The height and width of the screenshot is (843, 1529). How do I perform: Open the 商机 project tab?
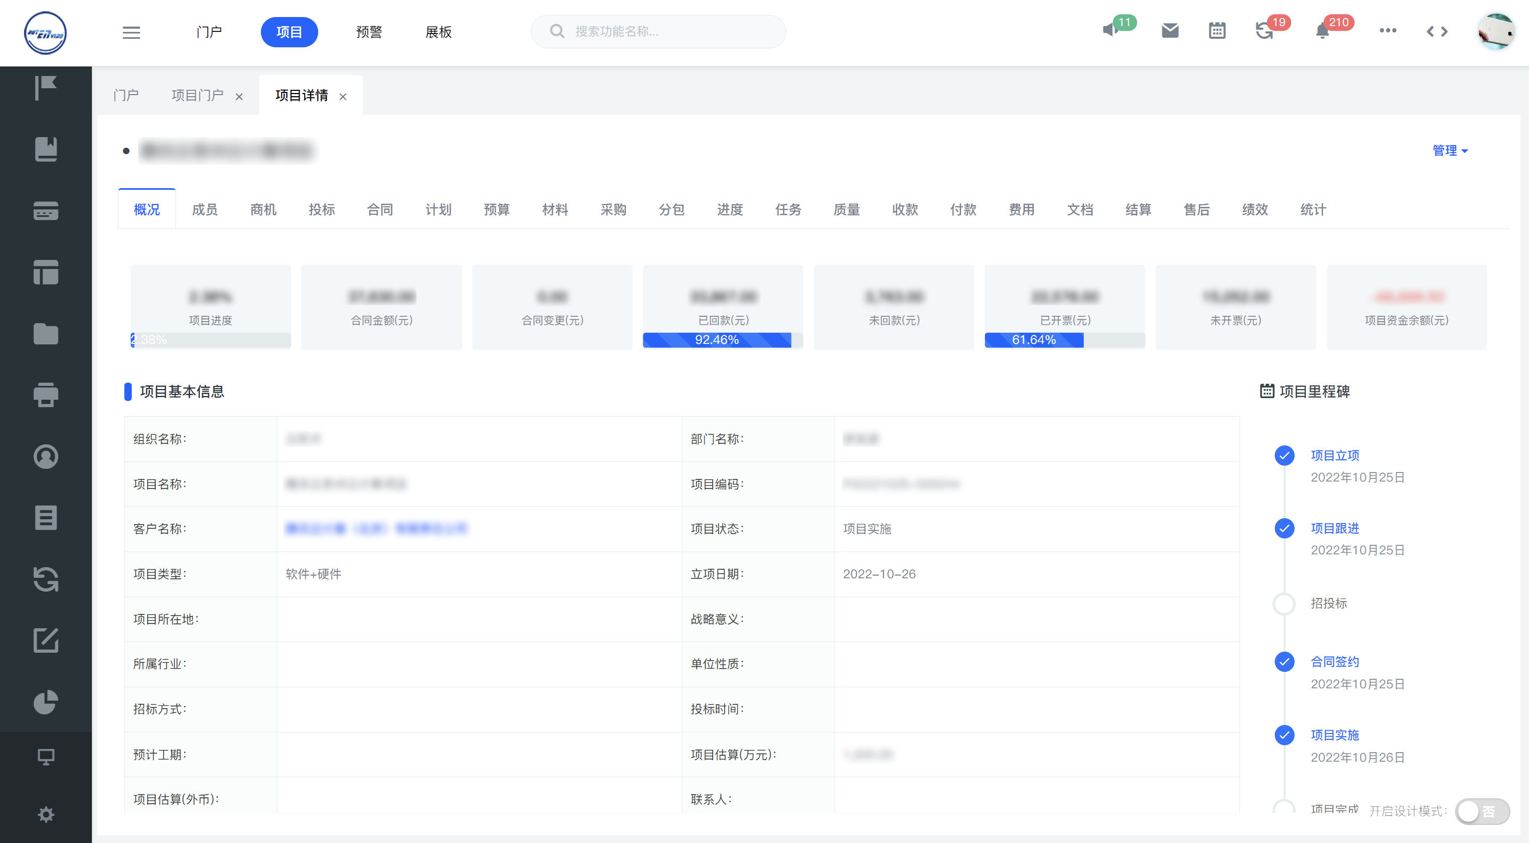[263, 209]
